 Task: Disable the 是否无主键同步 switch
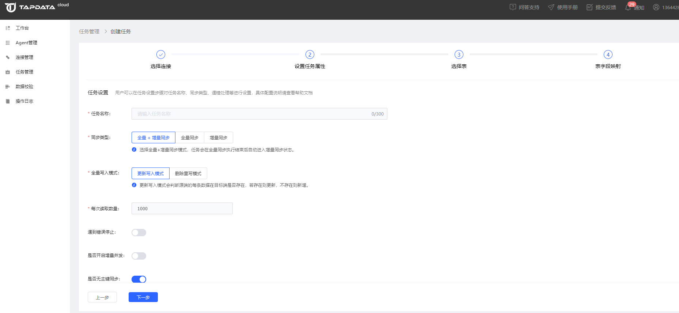click(x=139, y=279)
